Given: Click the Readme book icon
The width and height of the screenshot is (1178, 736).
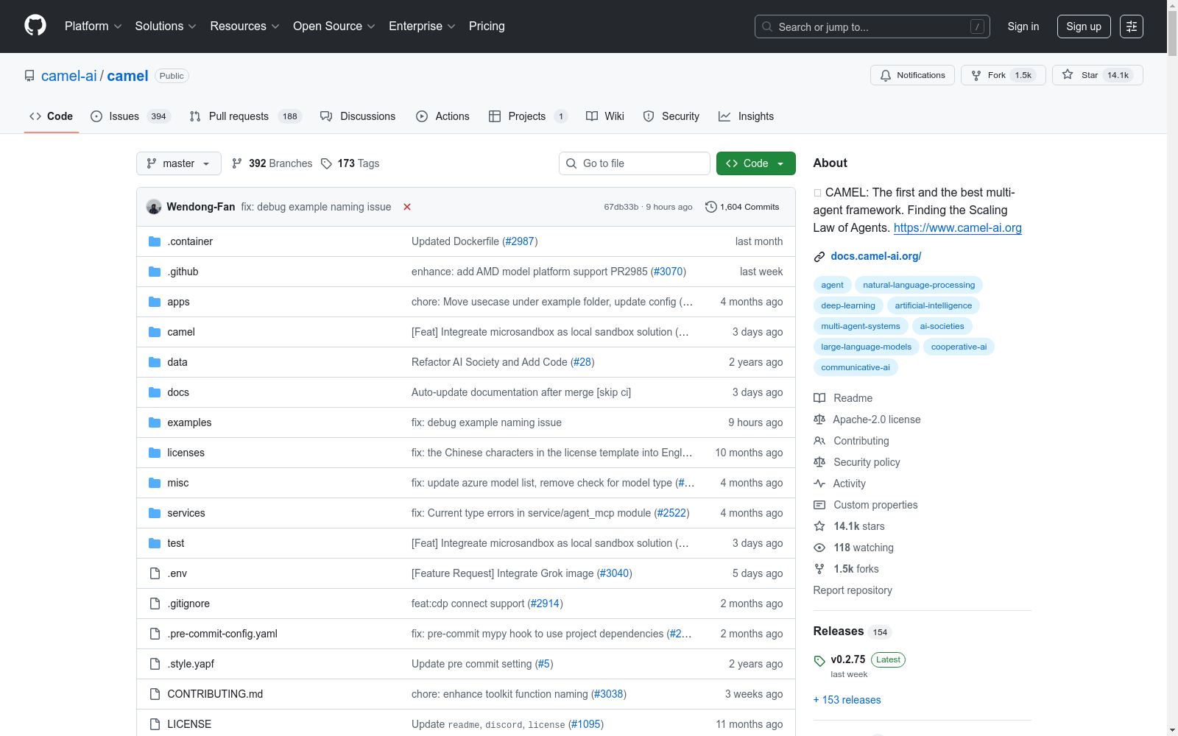Looking at the screenshot, I should (x=819, y=398).
